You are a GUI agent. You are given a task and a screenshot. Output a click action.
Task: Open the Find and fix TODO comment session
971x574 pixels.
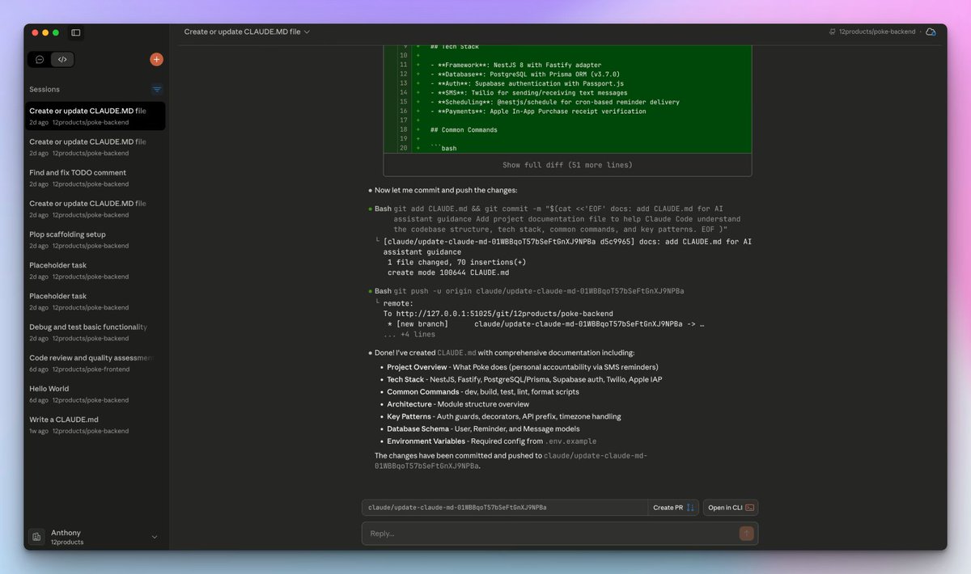pos(95,178)
